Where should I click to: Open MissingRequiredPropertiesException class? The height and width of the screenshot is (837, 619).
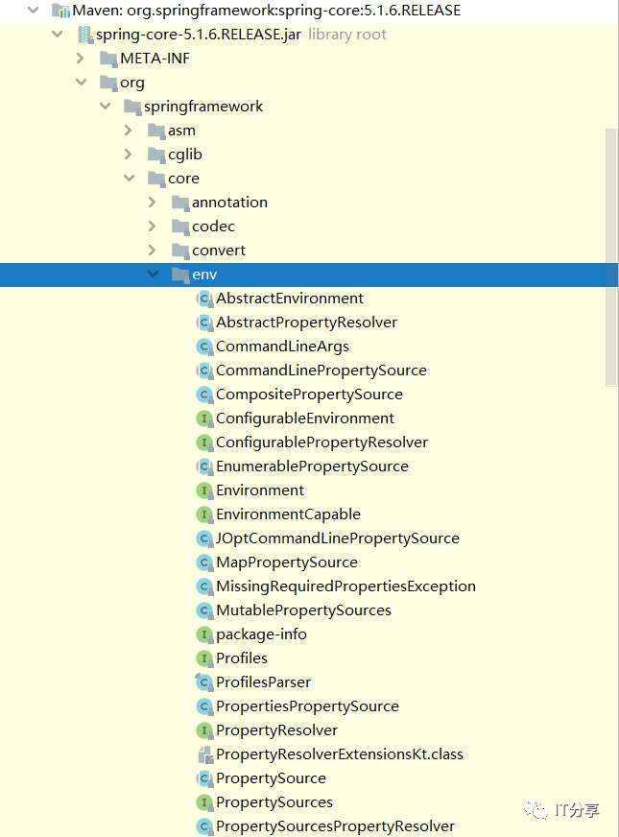point(345,586)
